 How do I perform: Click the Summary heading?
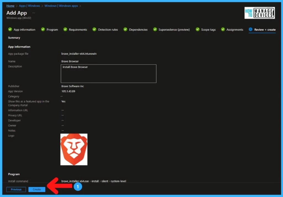pos(14,38)
